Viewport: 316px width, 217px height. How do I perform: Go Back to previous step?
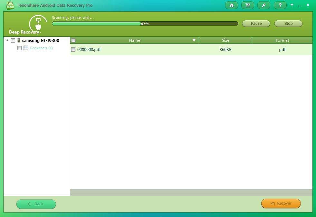pyautogui.click(x=36, y=204)
